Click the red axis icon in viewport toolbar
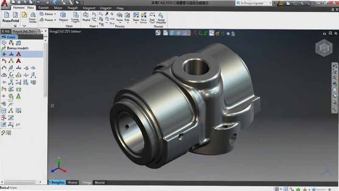 click(x=195, y=33)
